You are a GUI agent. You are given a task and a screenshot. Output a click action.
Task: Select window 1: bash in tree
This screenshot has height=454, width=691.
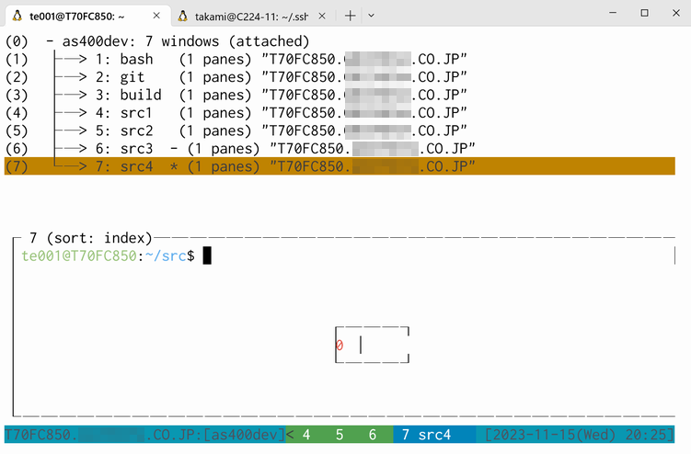point(340,59)
